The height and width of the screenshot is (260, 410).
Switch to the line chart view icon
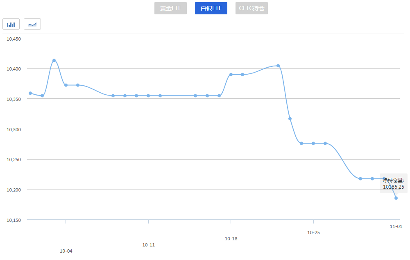coord(32,24)
